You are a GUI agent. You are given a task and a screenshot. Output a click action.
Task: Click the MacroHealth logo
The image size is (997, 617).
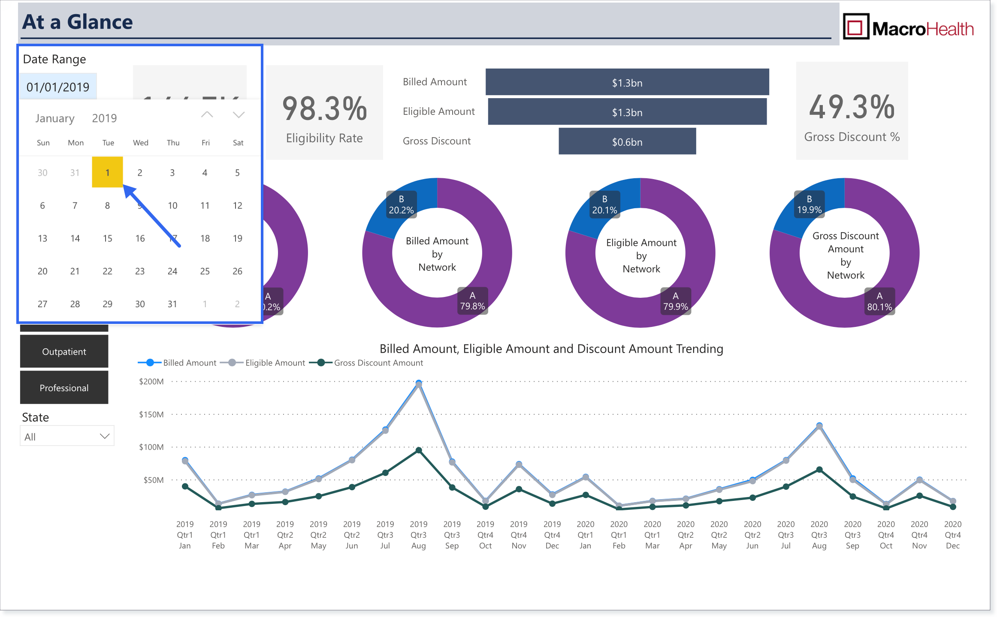click(909, 27)
